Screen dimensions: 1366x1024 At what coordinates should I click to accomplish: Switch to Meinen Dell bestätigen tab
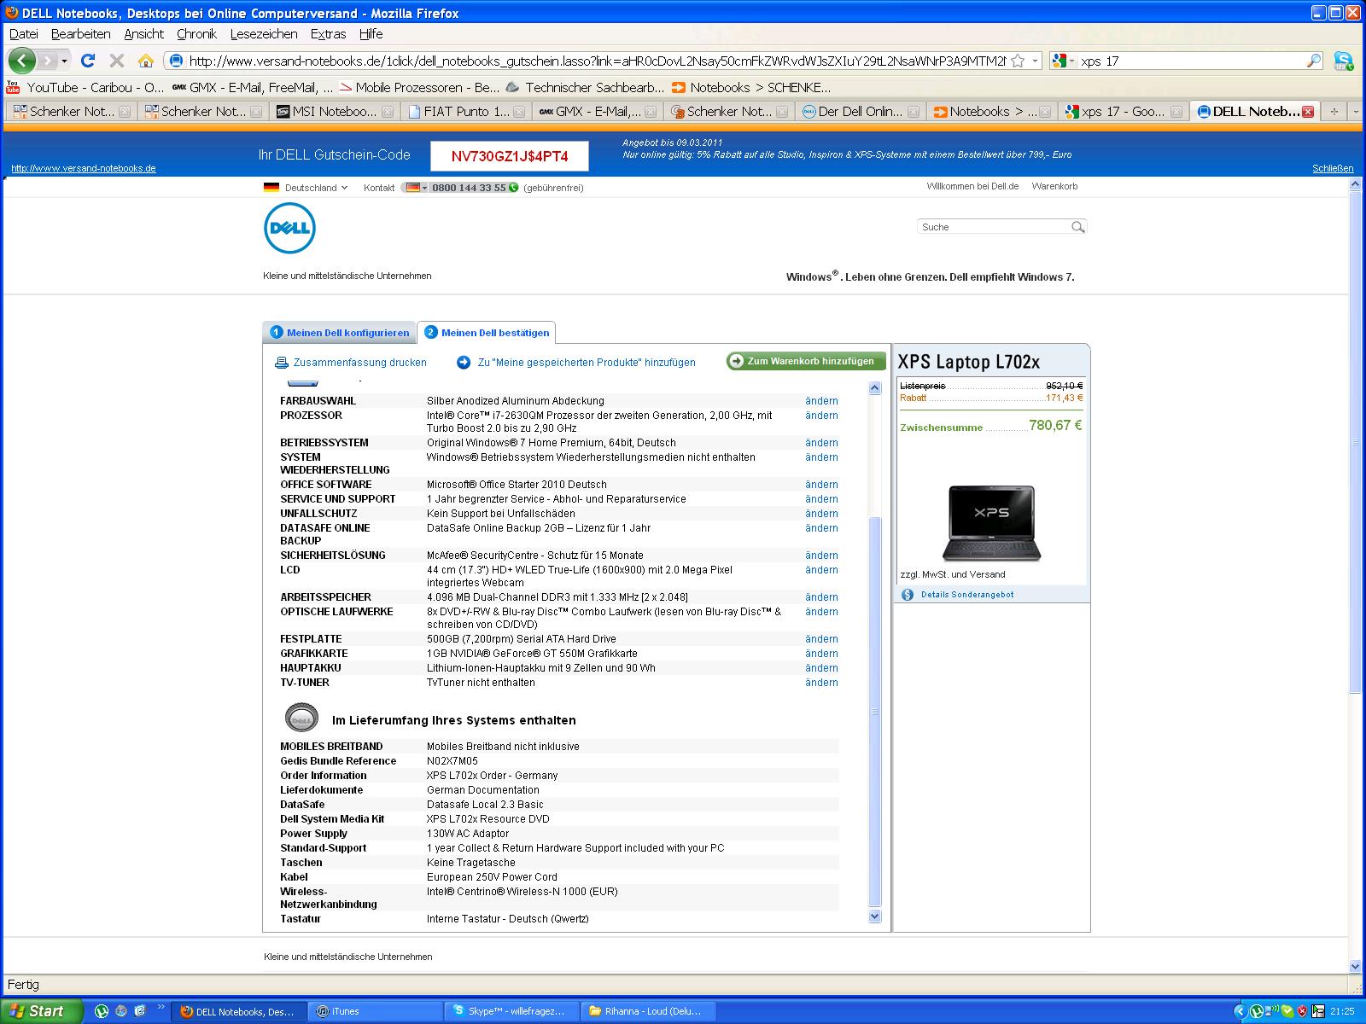[487, 333]
